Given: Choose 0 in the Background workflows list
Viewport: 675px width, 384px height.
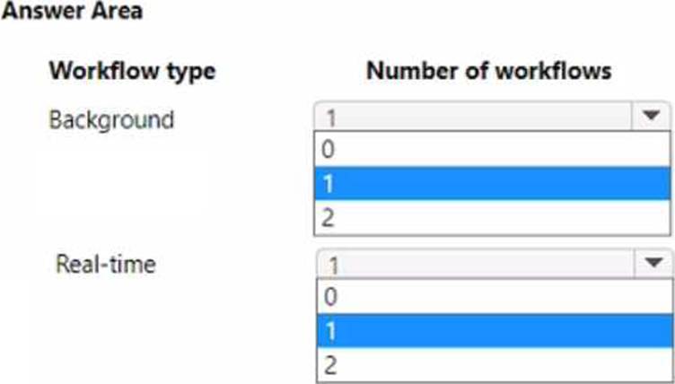Looking at the screenshot, I should point(492,151).
